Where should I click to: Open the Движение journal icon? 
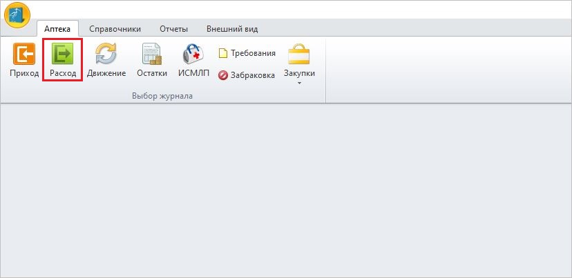[x=106, y=54]
